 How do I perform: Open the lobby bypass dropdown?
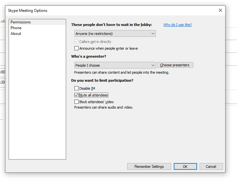click(x=115, y=34)
